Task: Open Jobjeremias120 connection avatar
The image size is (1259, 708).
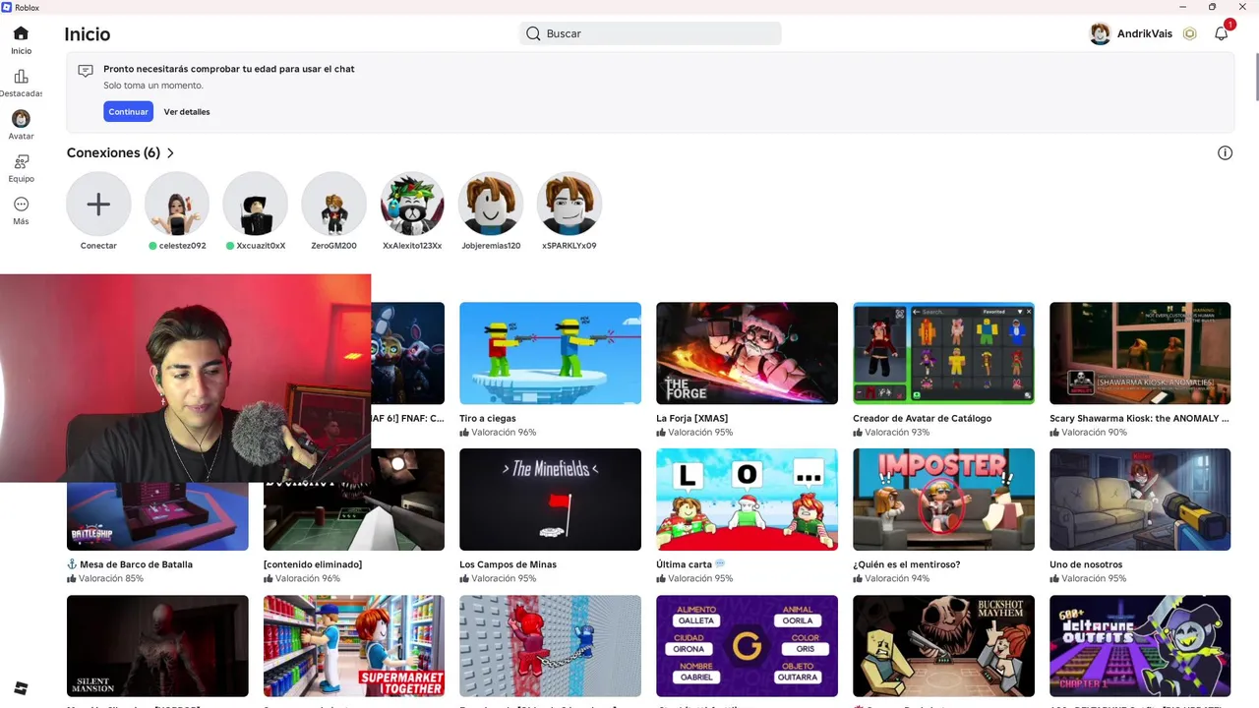Action: (491, 204)
